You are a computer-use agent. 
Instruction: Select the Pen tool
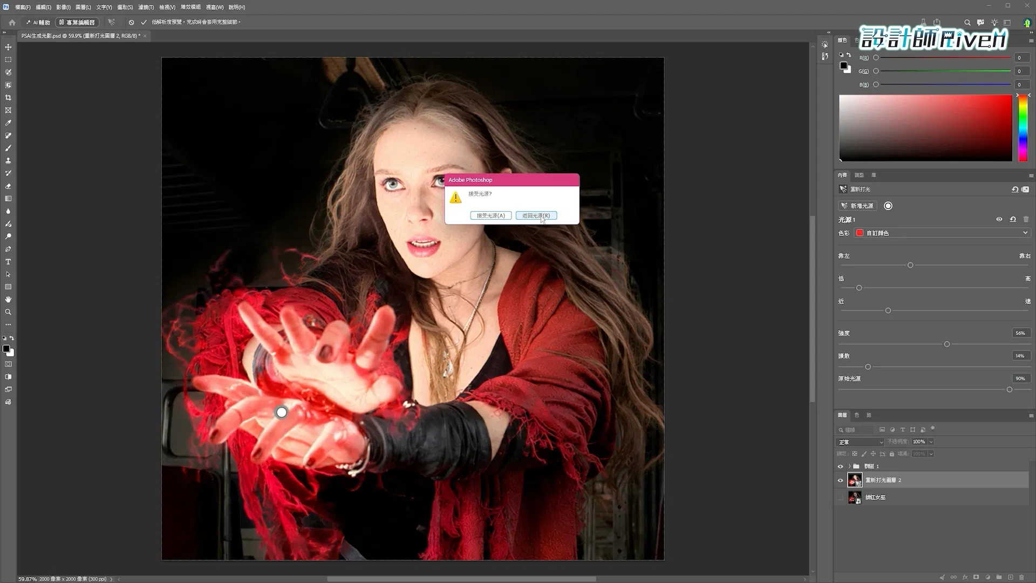click(x=8, y=249)
